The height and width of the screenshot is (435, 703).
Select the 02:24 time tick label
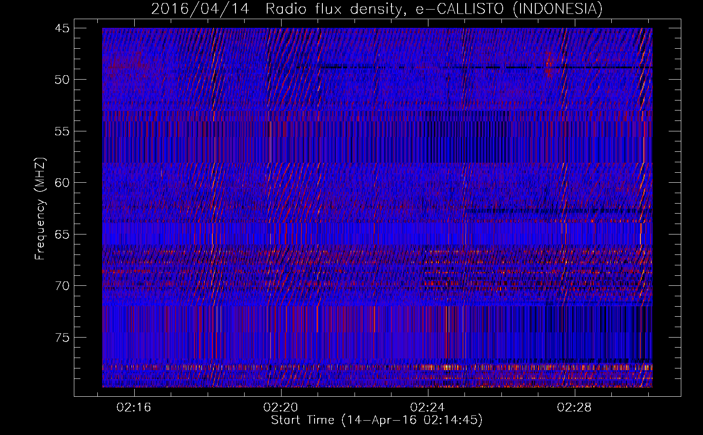(x=428, y=407)
